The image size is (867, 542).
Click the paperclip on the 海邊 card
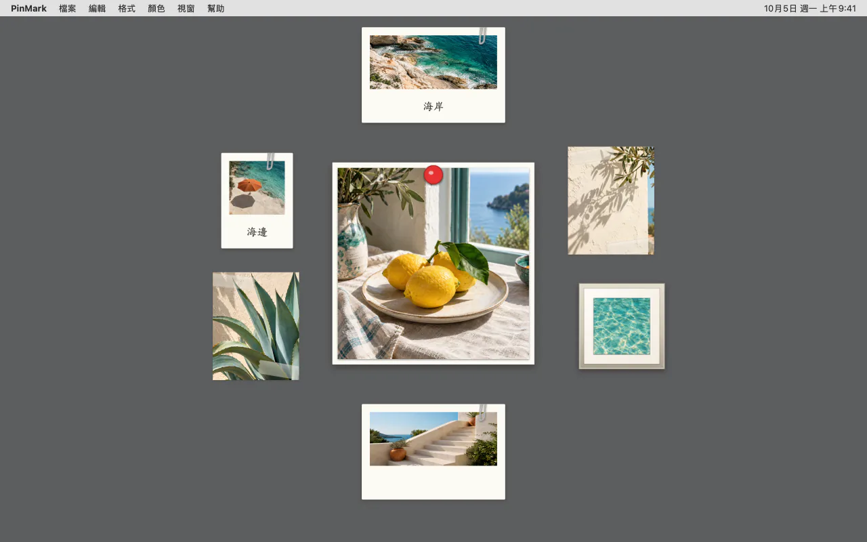270,161
